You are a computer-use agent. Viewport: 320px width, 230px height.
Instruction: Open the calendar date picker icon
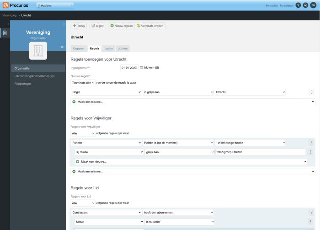141,68
